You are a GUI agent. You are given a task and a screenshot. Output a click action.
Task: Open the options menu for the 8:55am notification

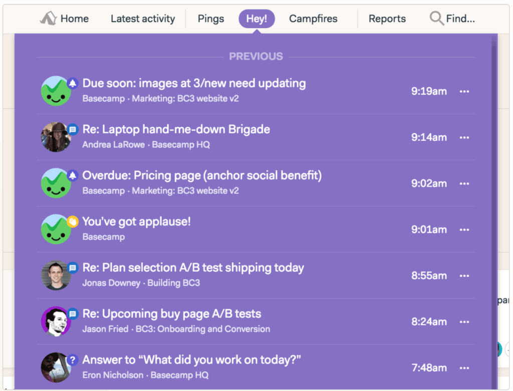tap(464, 276)
